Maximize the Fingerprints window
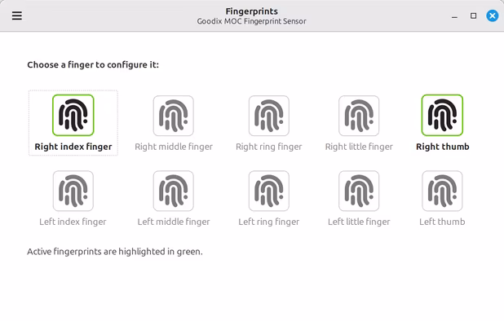Screen dimensions: 504x321 tap(474, 15)
